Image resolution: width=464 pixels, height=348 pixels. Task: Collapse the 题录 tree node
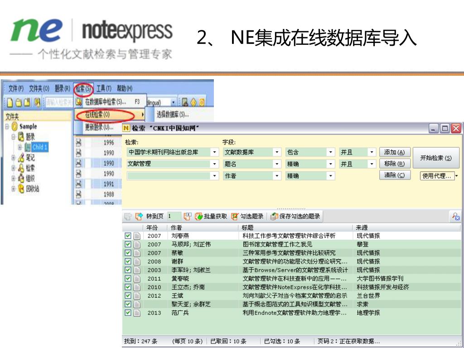(13, 137)
